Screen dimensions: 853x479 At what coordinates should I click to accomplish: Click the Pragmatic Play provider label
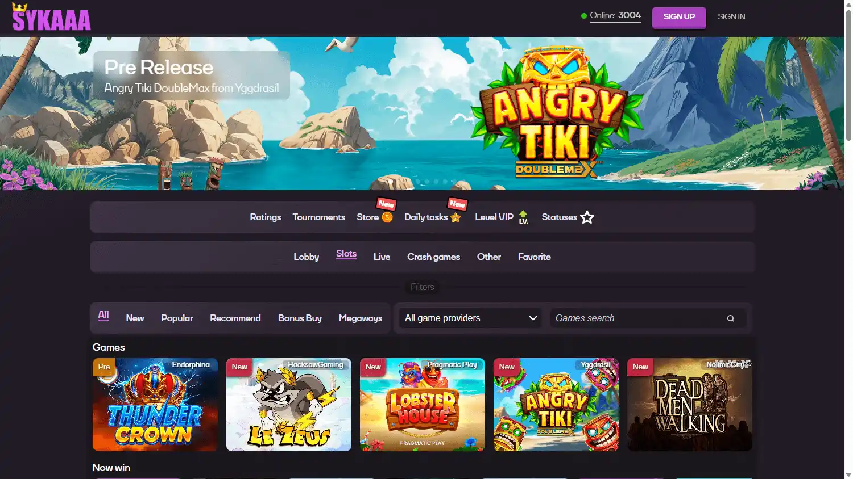click(452, 365)
